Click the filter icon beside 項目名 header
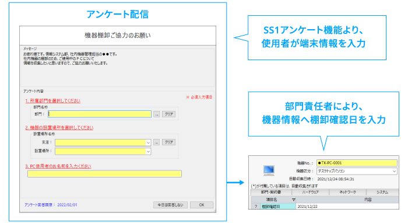The width and height of the screenshot is (408, 223). click(x=294, y=200)
